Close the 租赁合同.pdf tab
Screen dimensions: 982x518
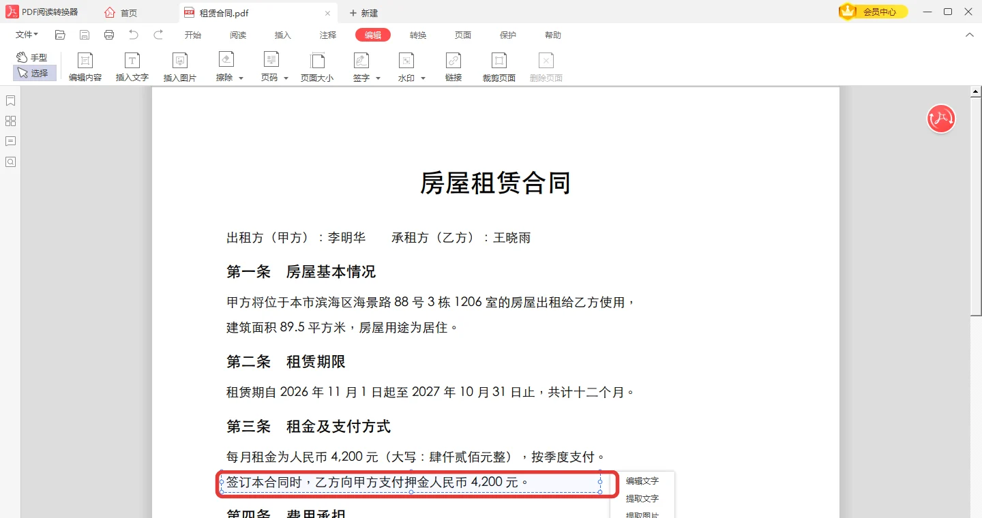pyautogui.click(x=328, y=13)
